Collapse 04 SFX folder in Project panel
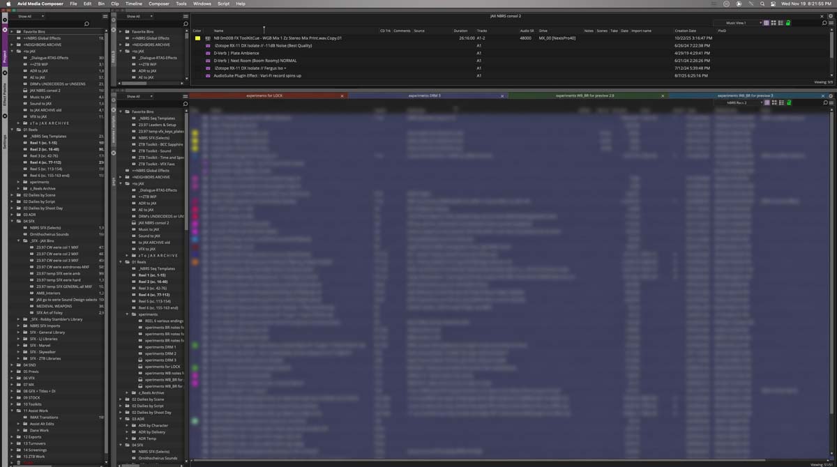837x467 pixels. tap(13, 221)
